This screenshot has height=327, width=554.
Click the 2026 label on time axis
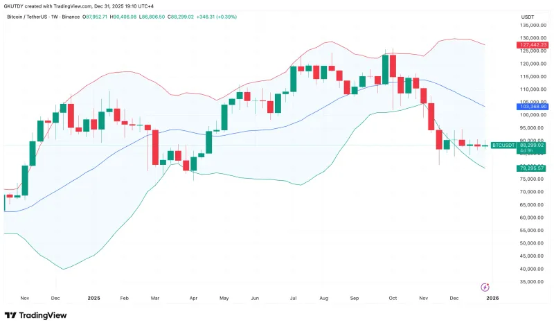[x=492, y=298]
